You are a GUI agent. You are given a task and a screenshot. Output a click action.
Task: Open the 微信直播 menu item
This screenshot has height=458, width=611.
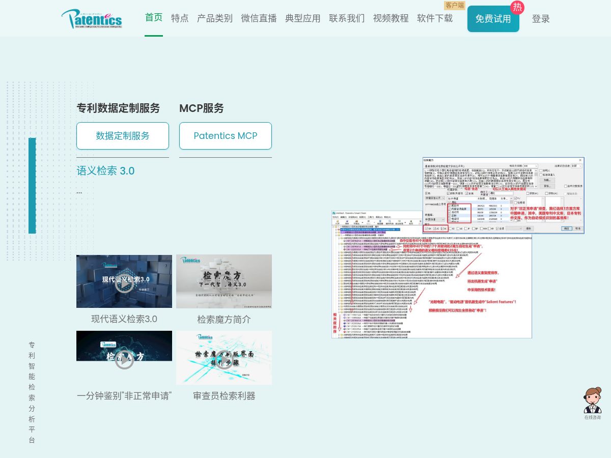pyautogui.click(x=259, y=18)
